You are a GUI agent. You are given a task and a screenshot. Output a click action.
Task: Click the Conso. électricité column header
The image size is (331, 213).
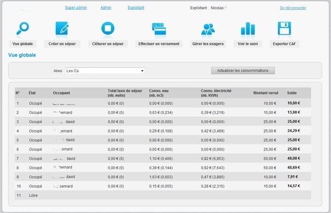216,93
